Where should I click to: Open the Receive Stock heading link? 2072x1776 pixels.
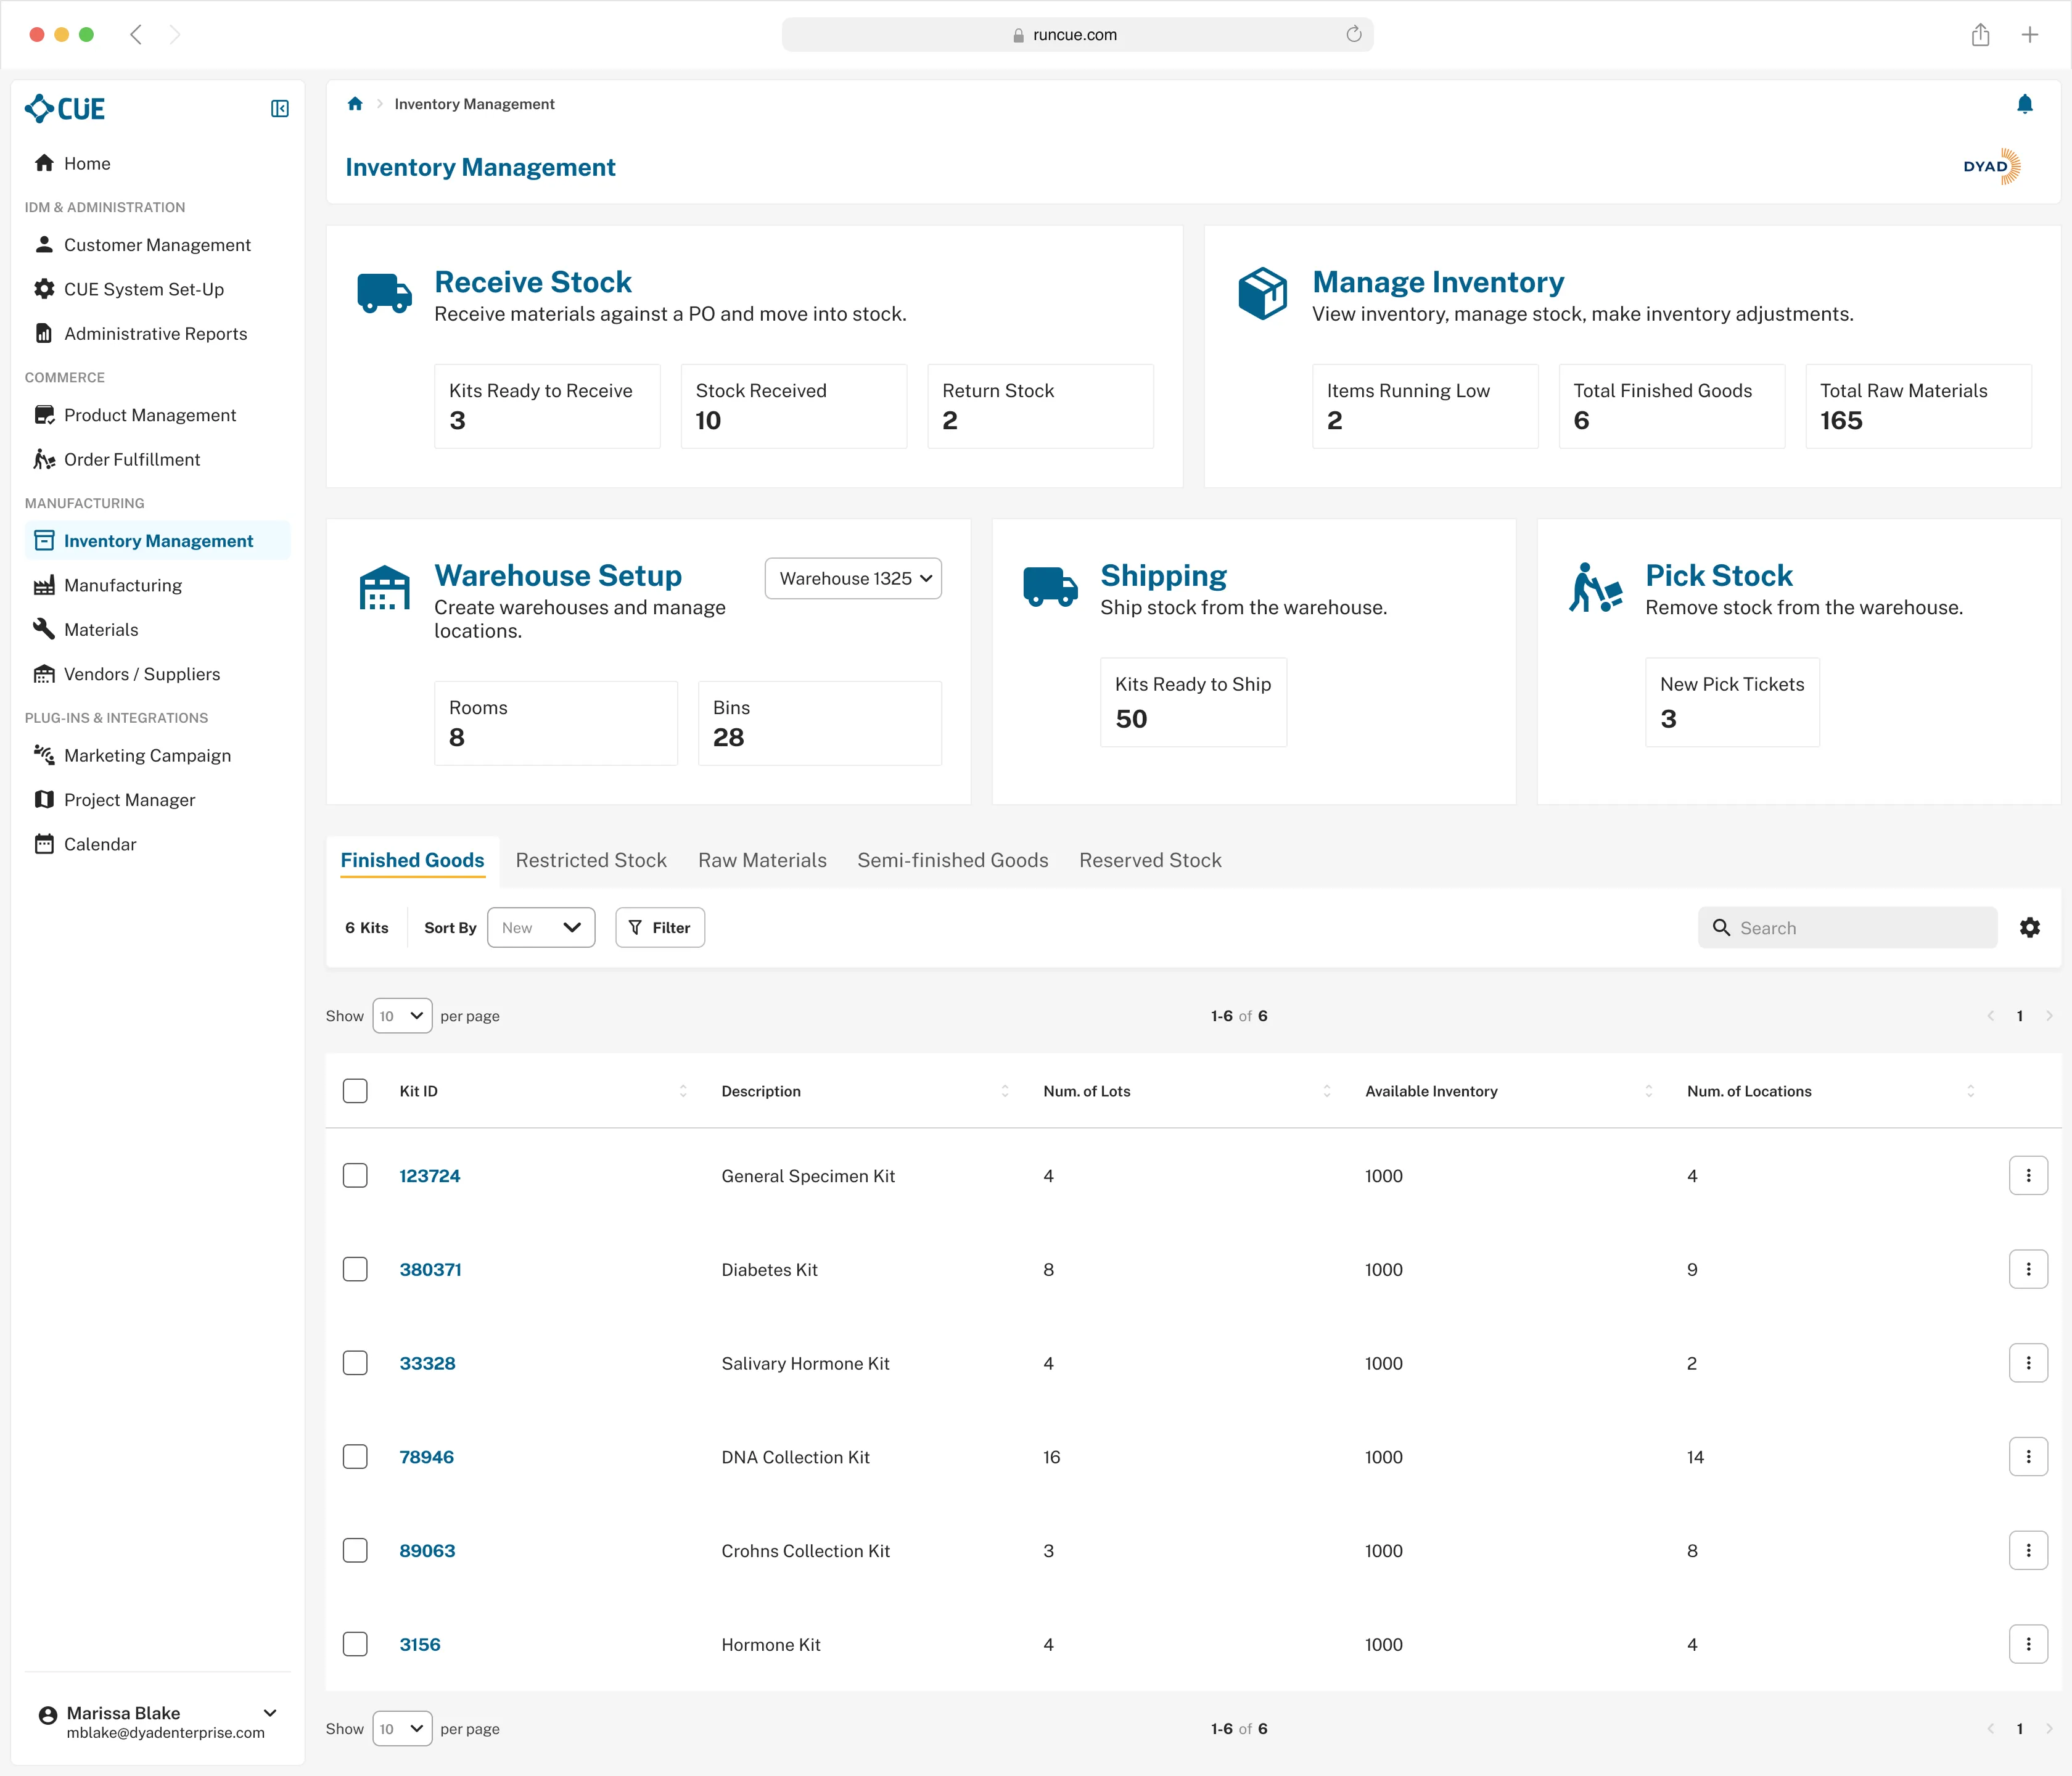533,282
